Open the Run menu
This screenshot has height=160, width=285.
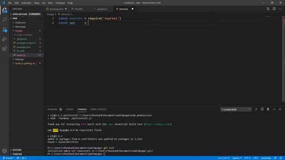point(50,3)
